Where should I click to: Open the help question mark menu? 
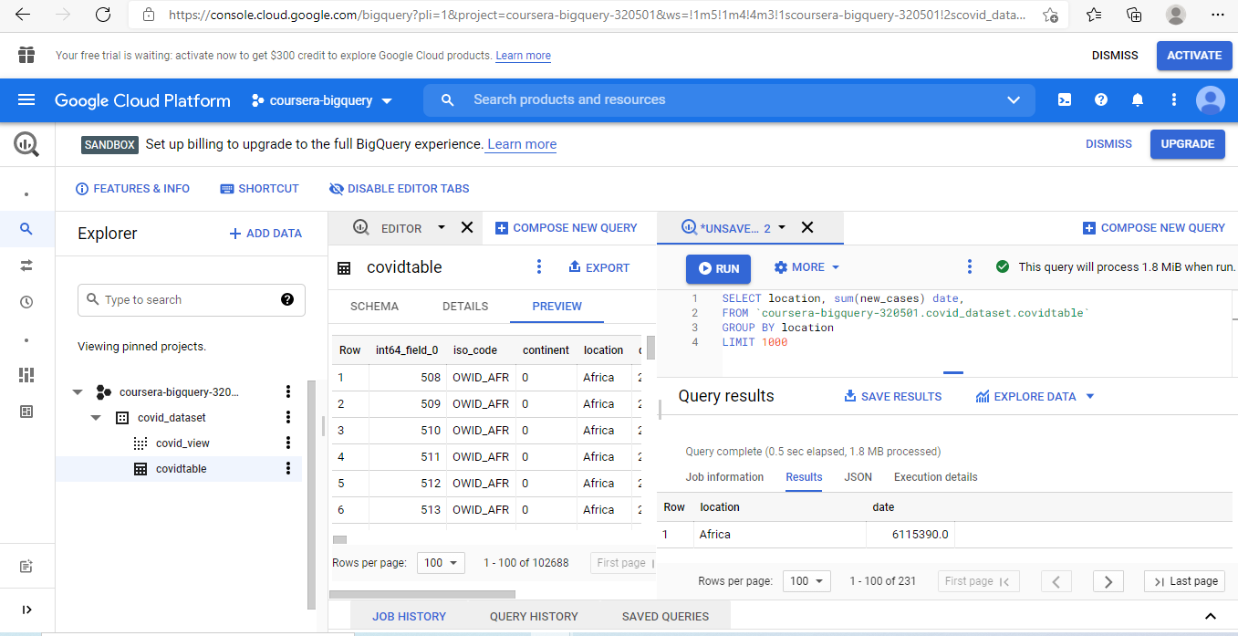[x=1101, y=100]
